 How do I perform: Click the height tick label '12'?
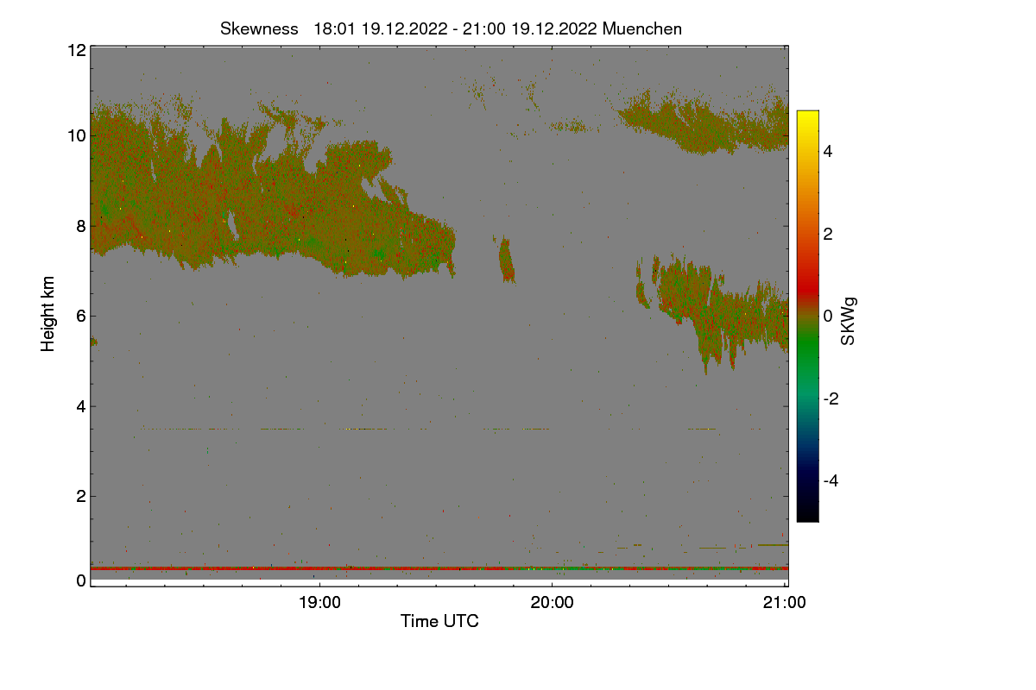coord(76,50)
